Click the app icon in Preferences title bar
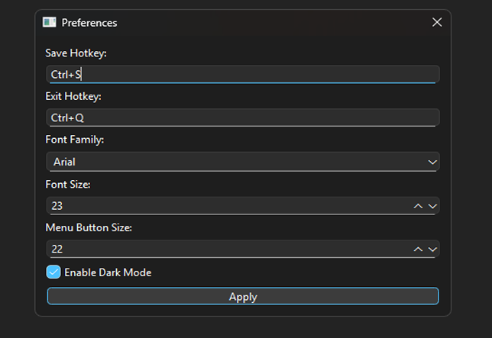 pyautogui.click(x=49, y=22)
